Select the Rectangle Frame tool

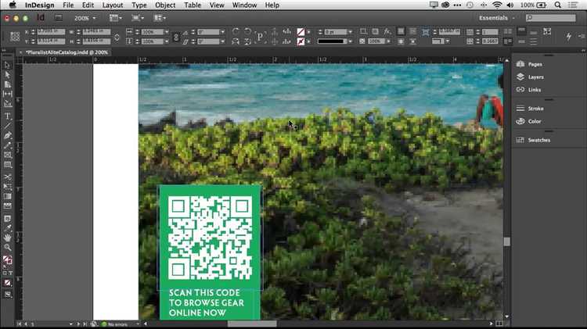(7, 155)
